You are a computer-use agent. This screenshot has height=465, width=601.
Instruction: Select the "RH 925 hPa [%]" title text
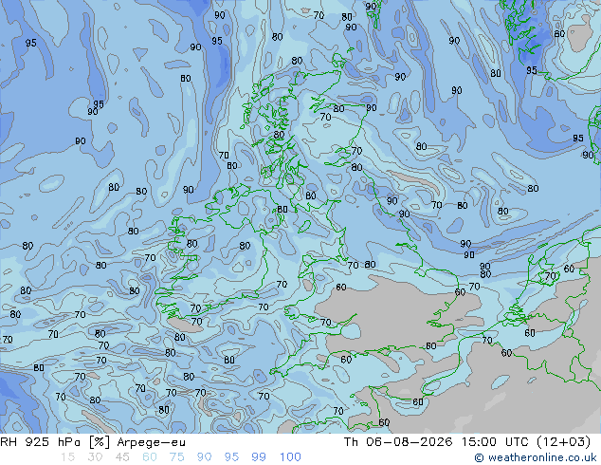click(x=55, y=442)
